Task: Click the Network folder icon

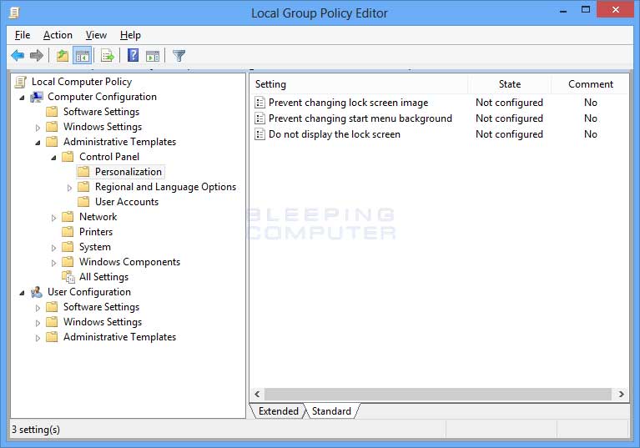Action: coord(68,217)
